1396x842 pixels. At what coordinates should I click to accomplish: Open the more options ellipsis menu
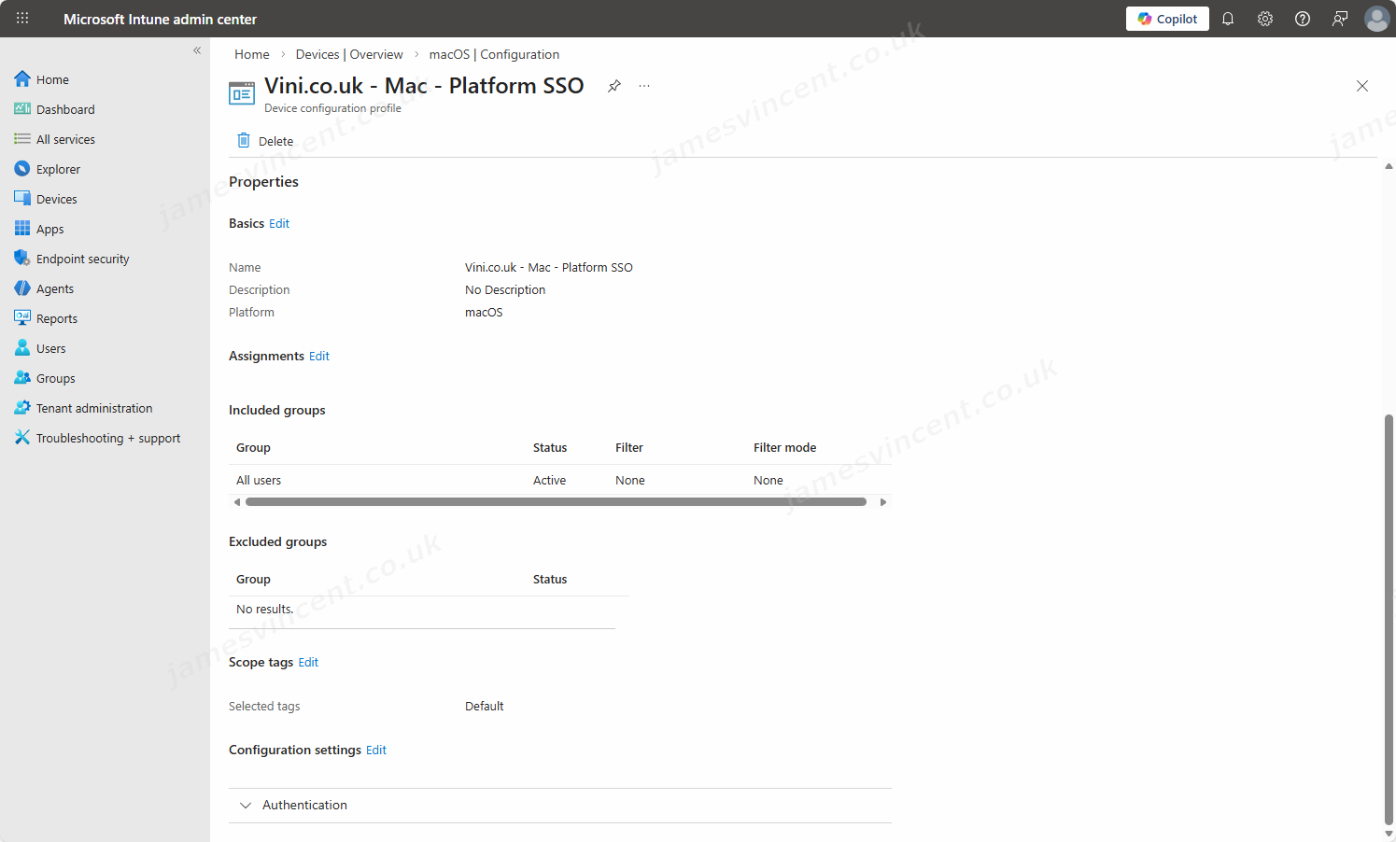pos(644,86)
